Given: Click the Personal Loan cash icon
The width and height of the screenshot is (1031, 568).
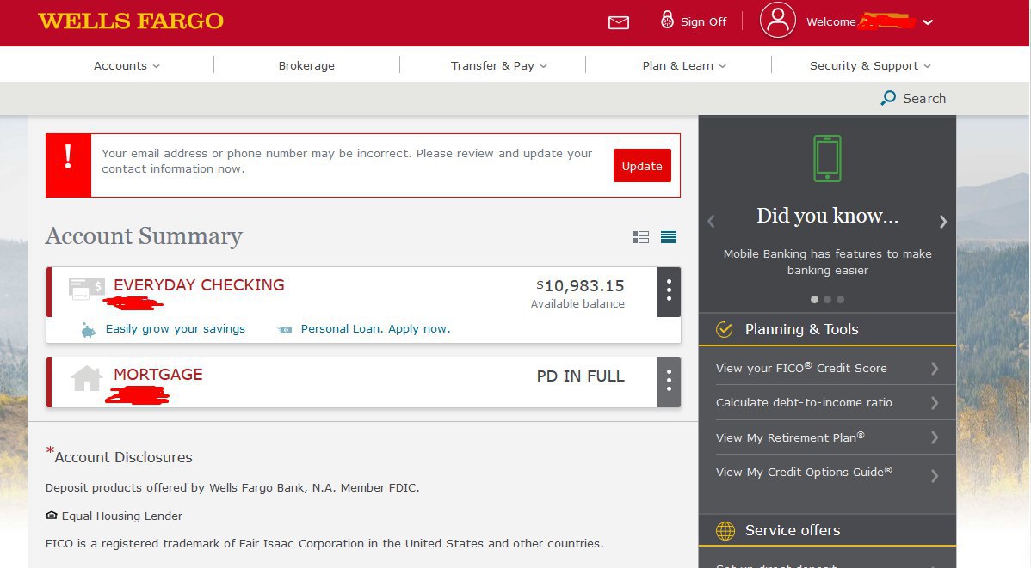Looking at the screenshot, I should (285, 330).
